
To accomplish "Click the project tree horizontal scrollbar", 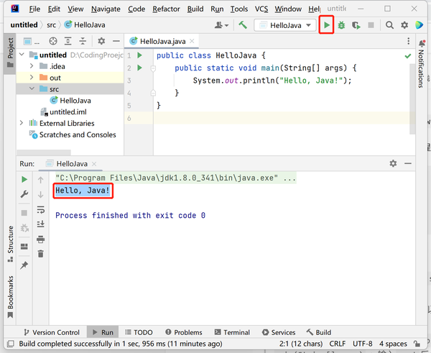I will pyautogui.click(x=44, y=152).
